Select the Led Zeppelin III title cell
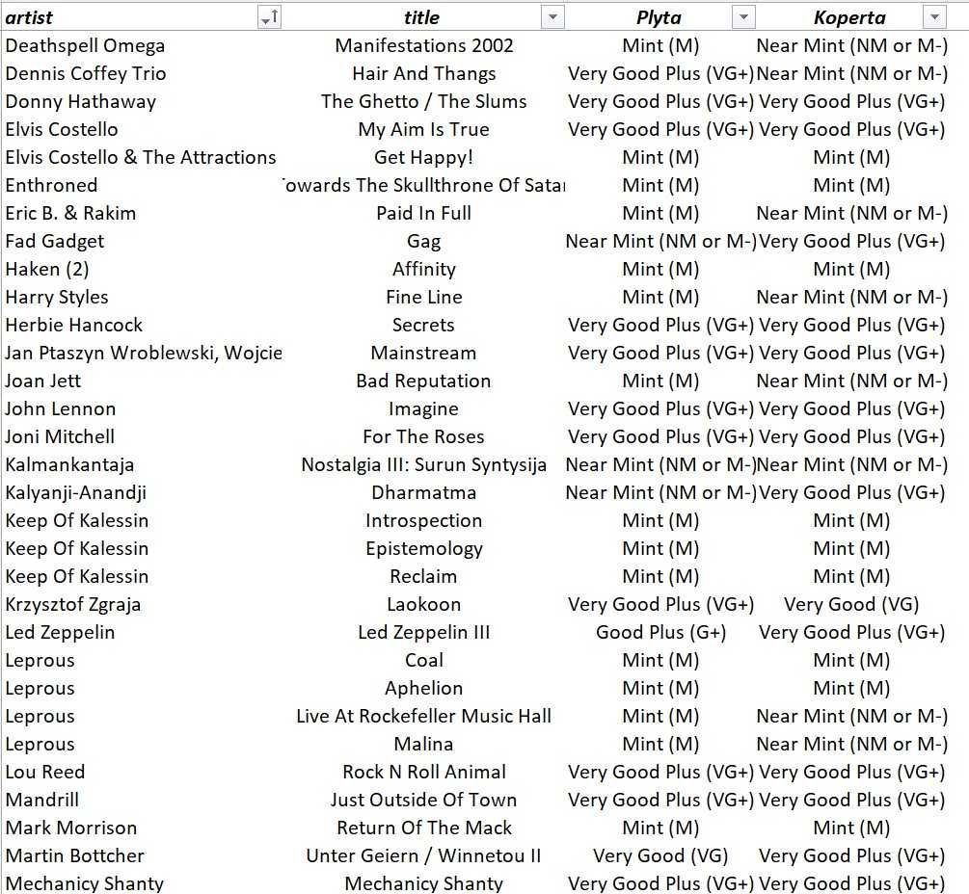 (x=424, y=632)
